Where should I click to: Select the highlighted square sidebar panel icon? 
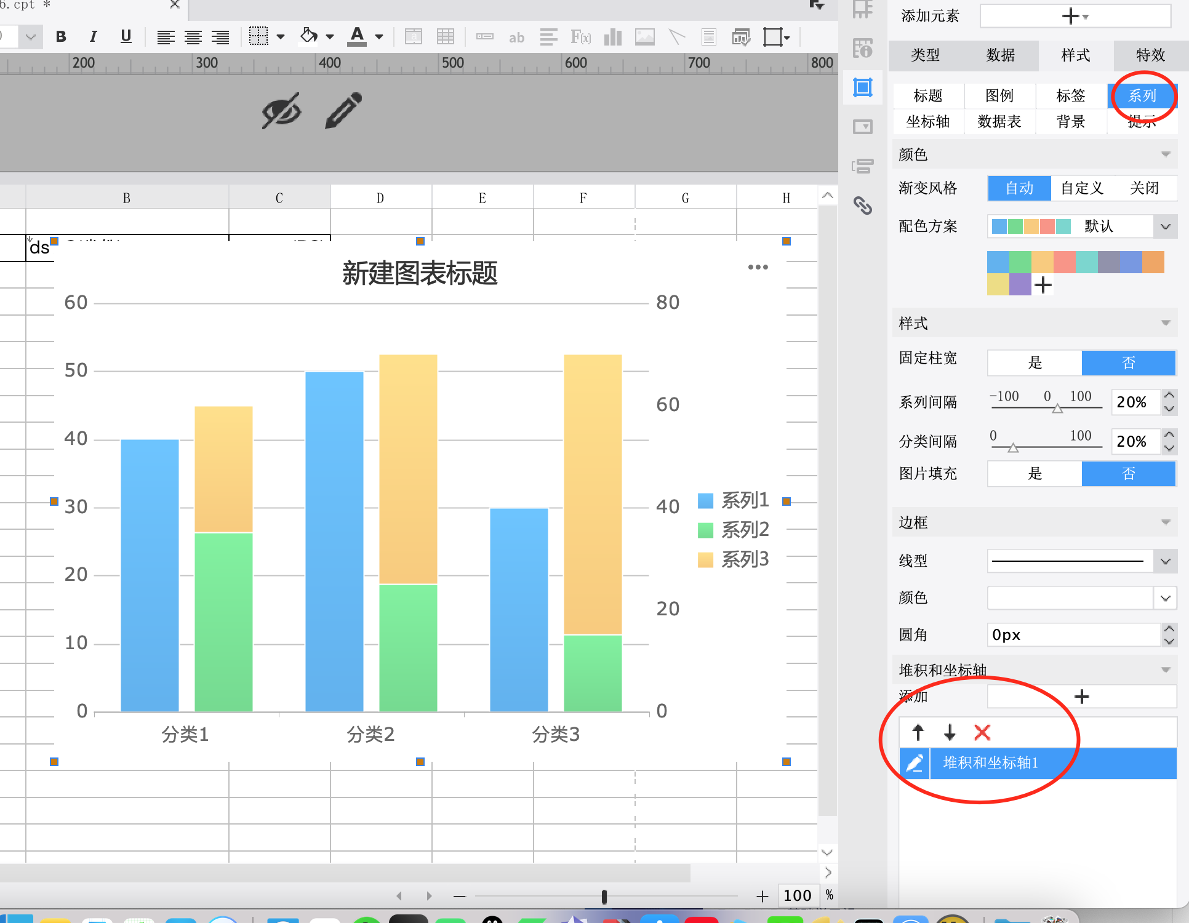click(863, 87)
